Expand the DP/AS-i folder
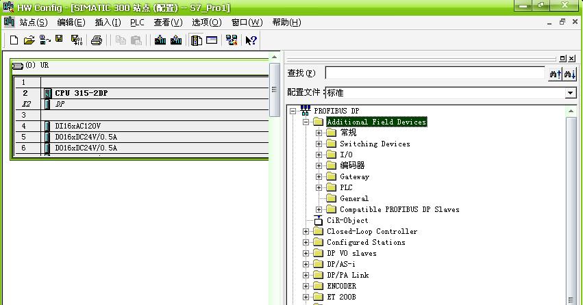 pos(306,264)
